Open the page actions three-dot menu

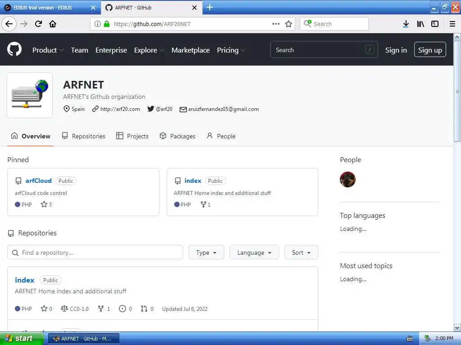pyautogui.click(x=276, y=24)
